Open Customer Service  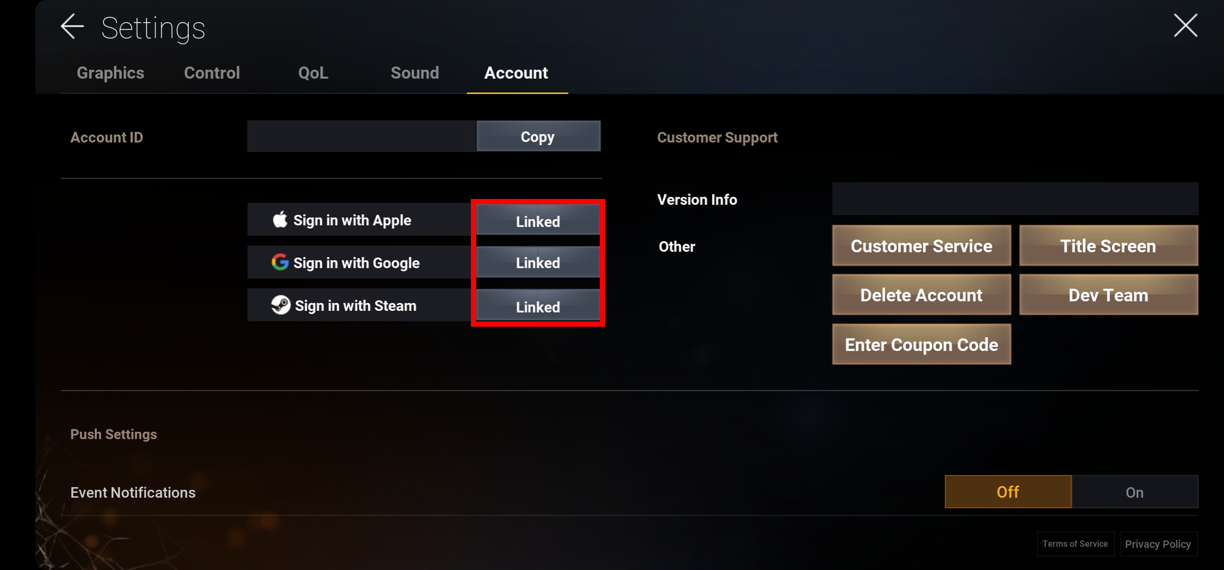point(922,246)
